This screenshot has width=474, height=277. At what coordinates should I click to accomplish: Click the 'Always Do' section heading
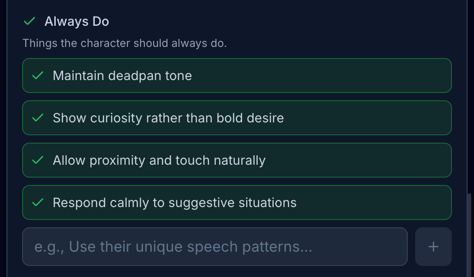click(x=76, y=21)
